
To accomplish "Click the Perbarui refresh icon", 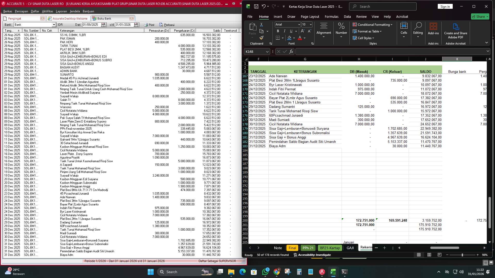I will pos(161,25).
